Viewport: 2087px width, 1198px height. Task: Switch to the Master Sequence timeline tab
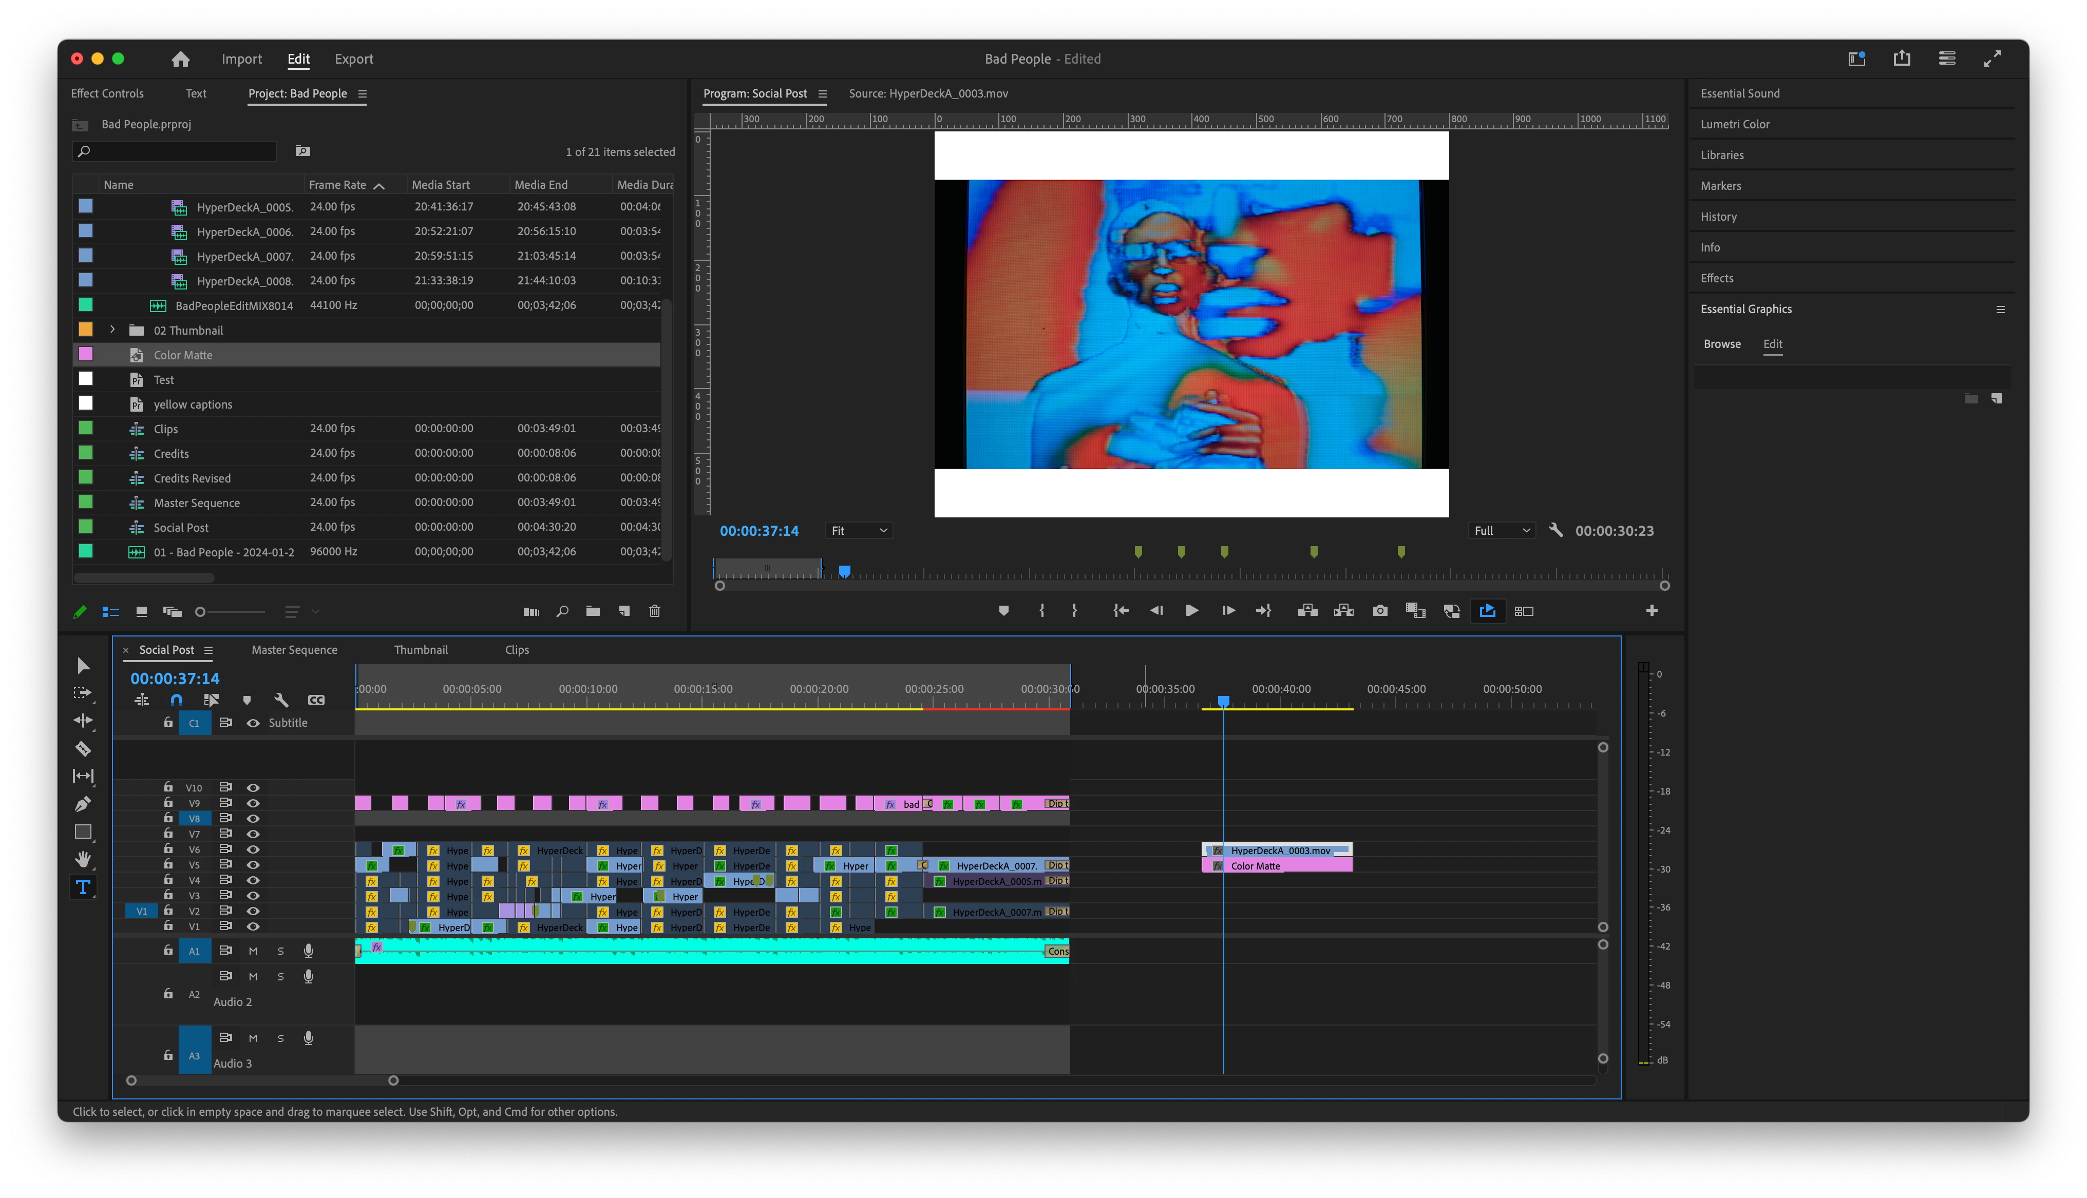(294, 650)
